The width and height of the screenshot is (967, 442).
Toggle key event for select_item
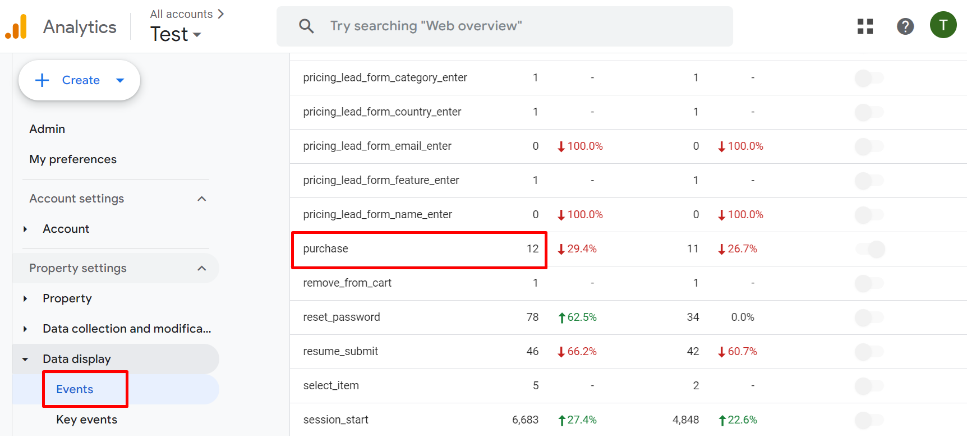869,386
